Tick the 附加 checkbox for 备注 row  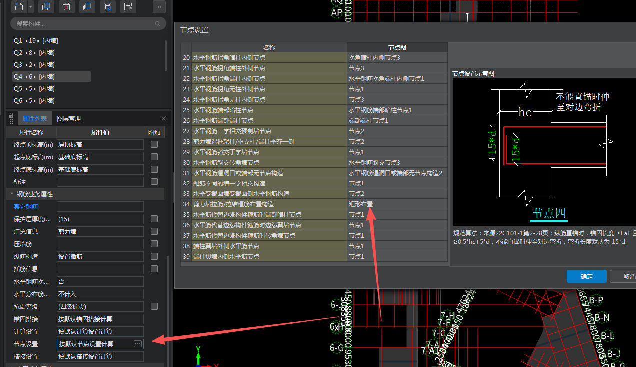tap(154, 182)
